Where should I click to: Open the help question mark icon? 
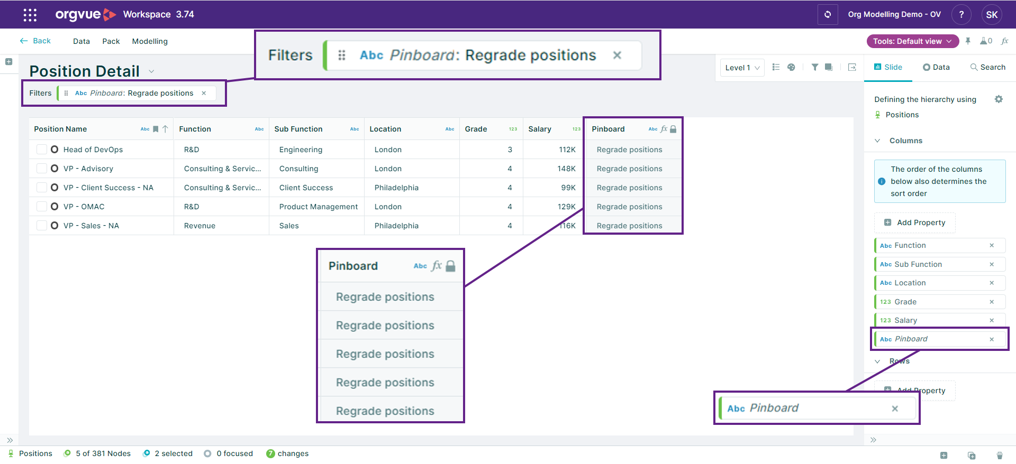[961, 14]
